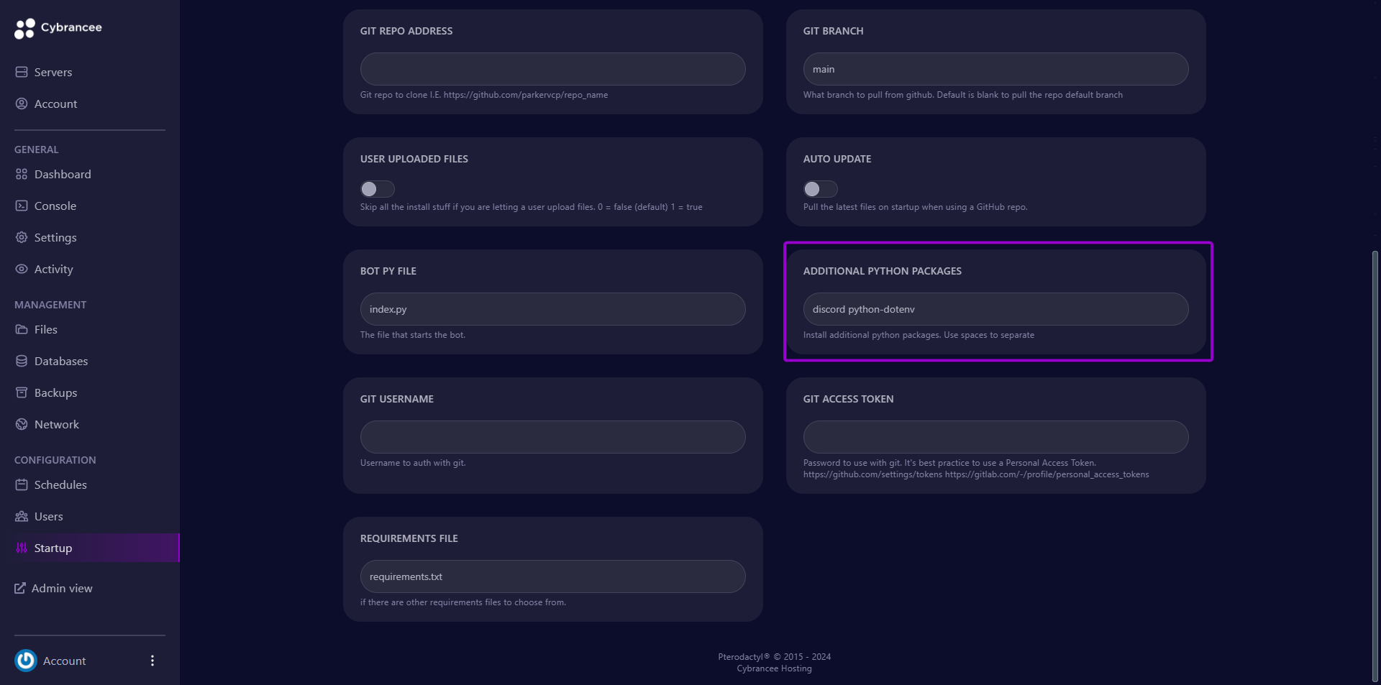Screen dimensions: 1381x685
Task: Click inside the Git Username field
Action: [x=552, y=436]
